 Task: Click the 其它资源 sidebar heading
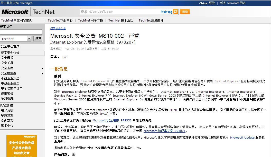click(7, 105)
